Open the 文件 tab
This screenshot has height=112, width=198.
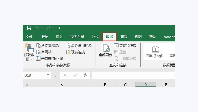point(29,37)
